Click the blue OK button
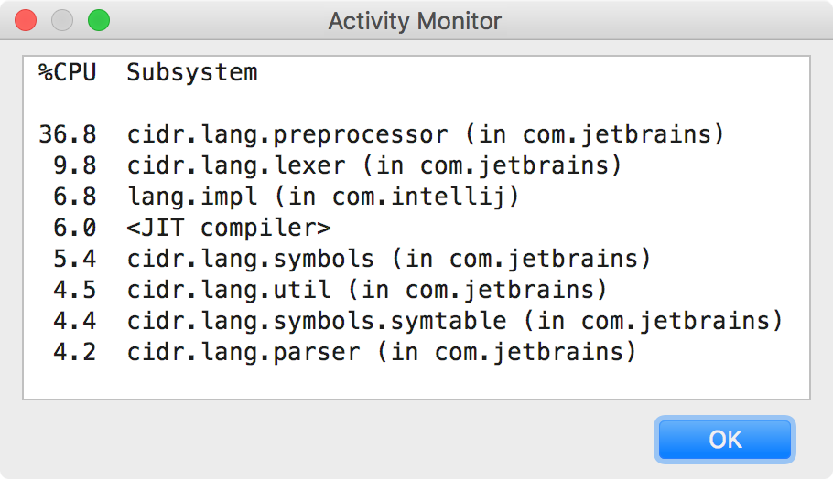The image size is (833, 479). point(725,440)
